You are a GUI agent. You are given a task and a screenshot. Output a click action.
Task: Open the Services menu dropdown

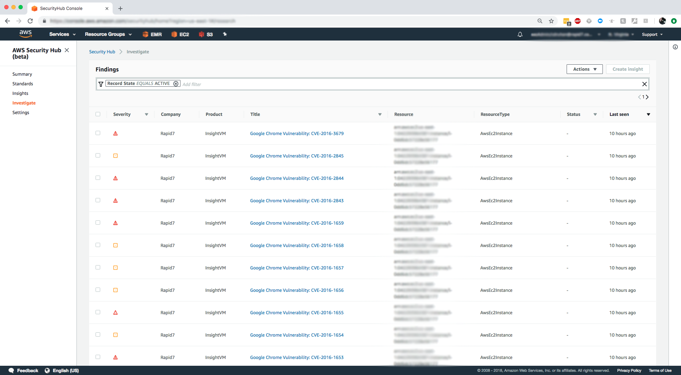coord(63,34)
